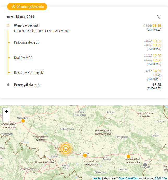Select the Rzeszów stop marker on map
Viewport: 168px width, 180px height.
coord(128,156)
